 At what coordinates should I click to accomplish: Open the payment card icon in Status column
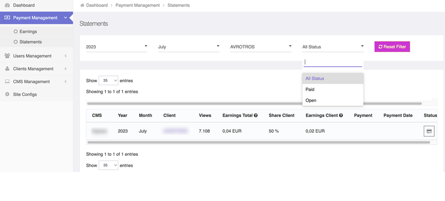(x=429, y=131)
